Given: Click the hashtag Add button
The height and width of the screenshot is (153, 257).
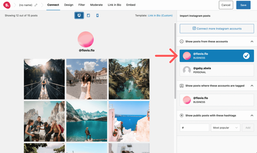Looking at the screenshot, I should [x=248, y=127].
